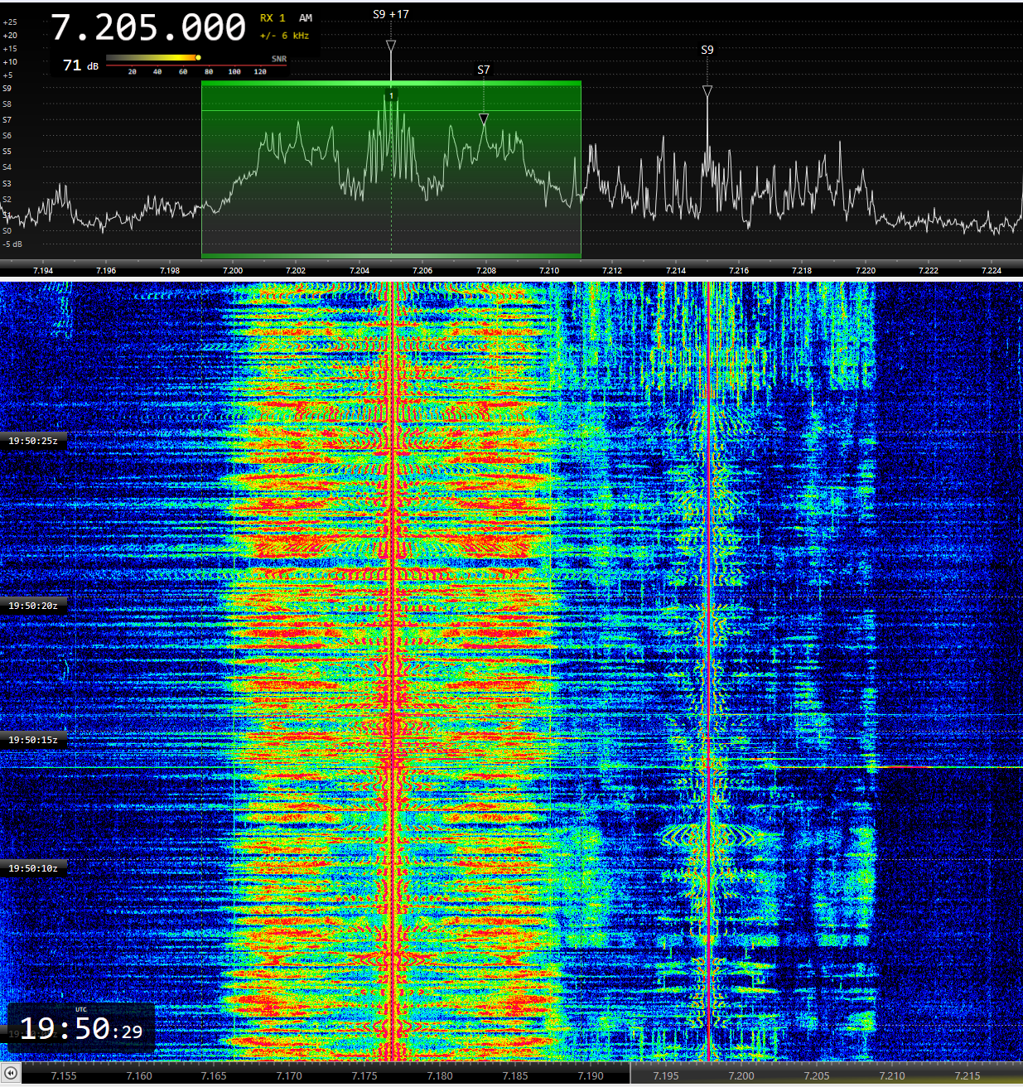Click the S9 +17 peak marker triangle
Screen dimensions: 1023x1087
pos(391,46)
